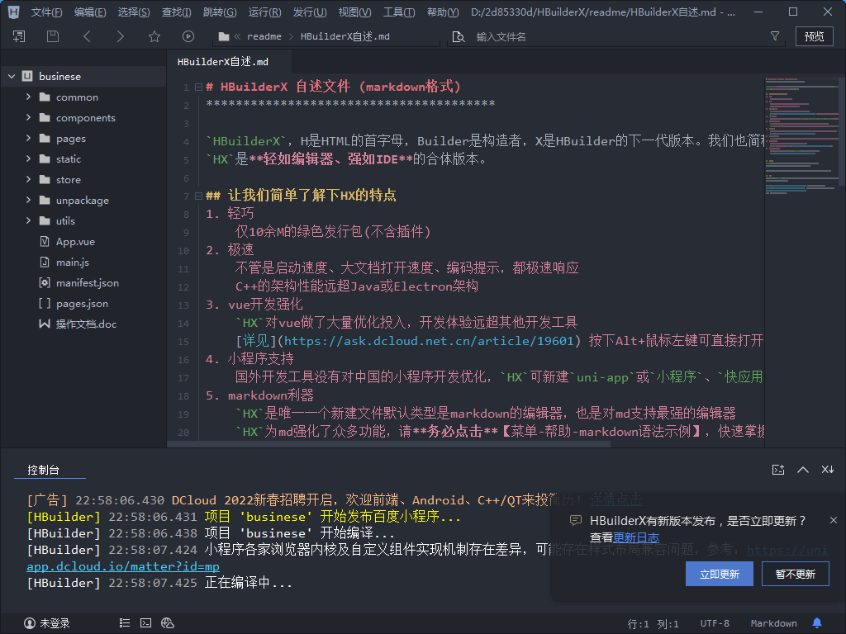Click the 立即更新 button
Viewport: 846px width, 634px height.
click(719, 575)
